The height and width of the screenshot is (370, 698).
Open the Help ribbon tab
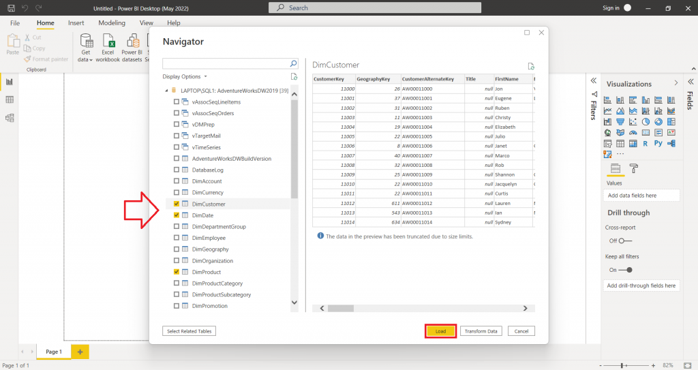[x=174, y=22]
